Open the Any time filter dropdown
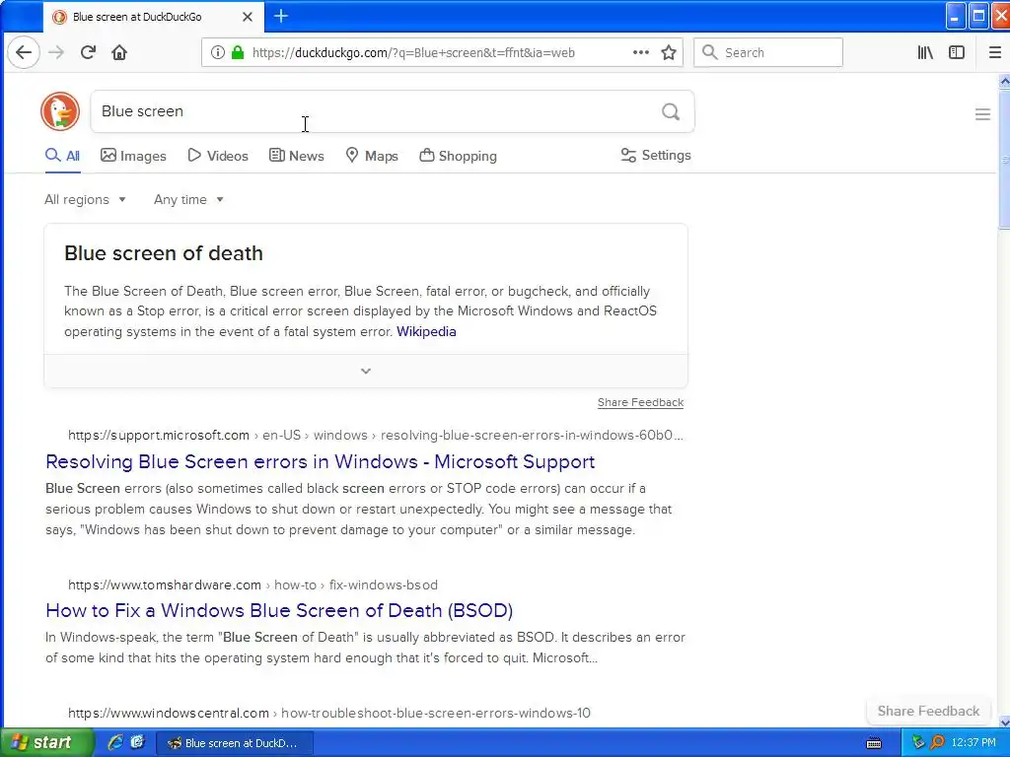The height and width of the screenshot is (757, 1010). click(188, 199)
